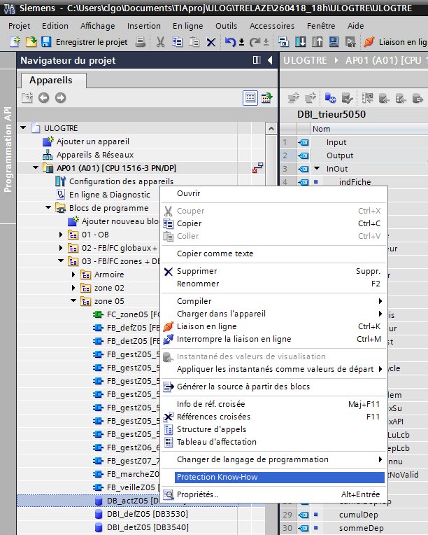
Task: Click the Cut scissors toolbar icon
Action: point(160,42)
